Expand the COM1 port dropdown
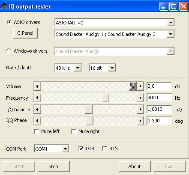 (x=65, y=149)
